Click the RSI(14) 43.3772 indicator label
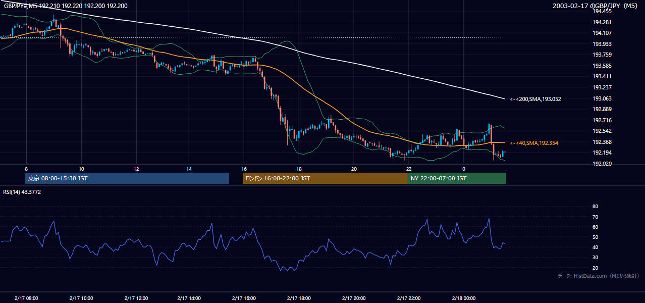 [x=22, y=192]
